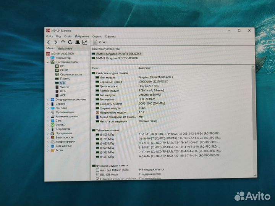Click the AIDA64 Extreme title bar icon

click(48, 31)
